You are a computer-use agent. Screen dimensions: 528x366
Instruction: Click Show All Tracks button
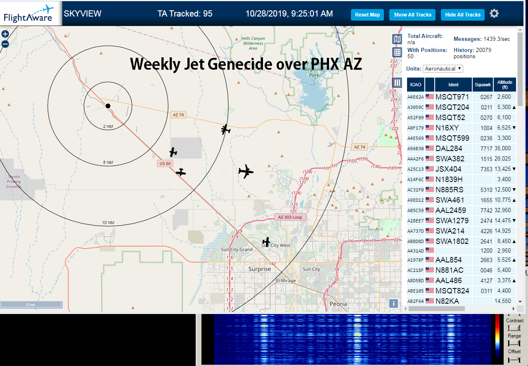(x=412, y=14)
